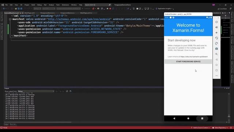Open the Extensions menu
This screenshot has height=132, width=234.
coord(65,5)
